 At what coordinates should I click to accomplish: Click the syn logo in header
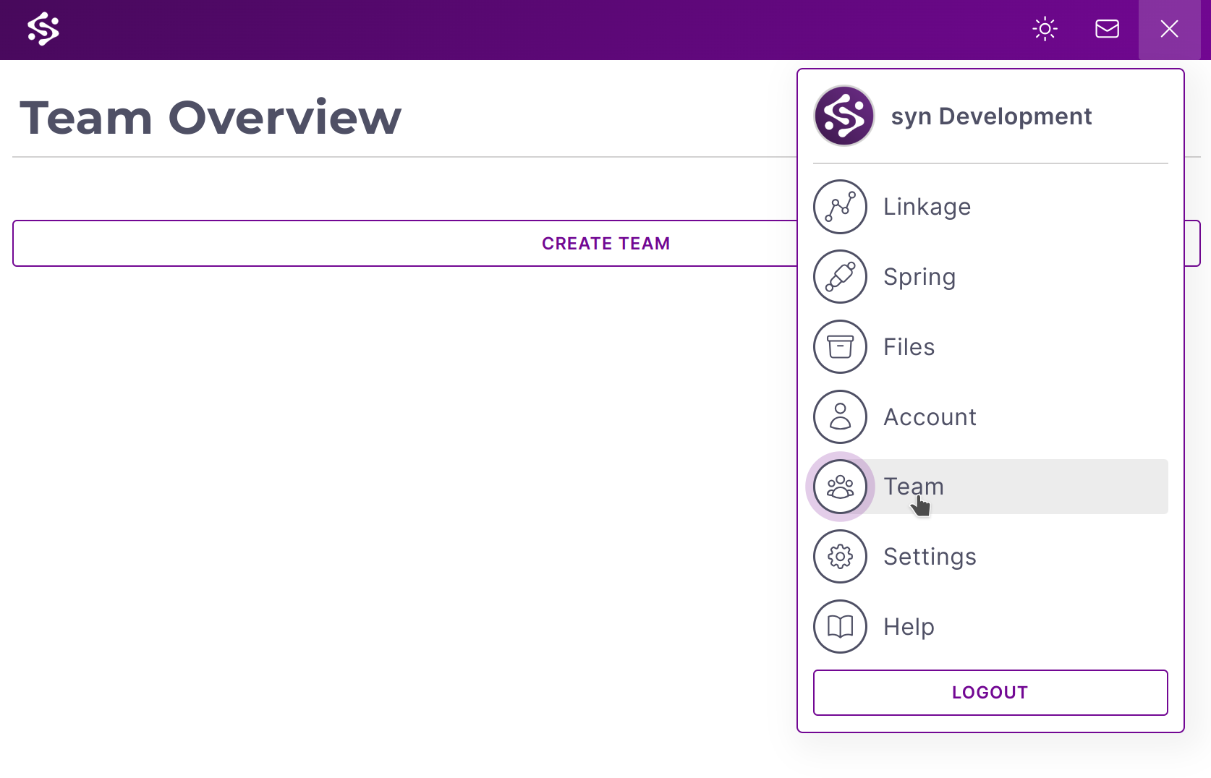(x=43, y=29)
